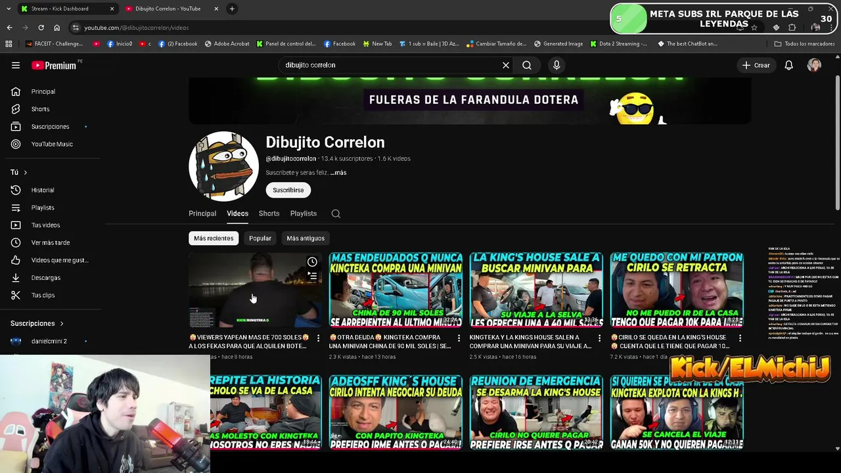Select the Más recientes filter chip
The image size is (841, 473).
(x=214, y=238)
